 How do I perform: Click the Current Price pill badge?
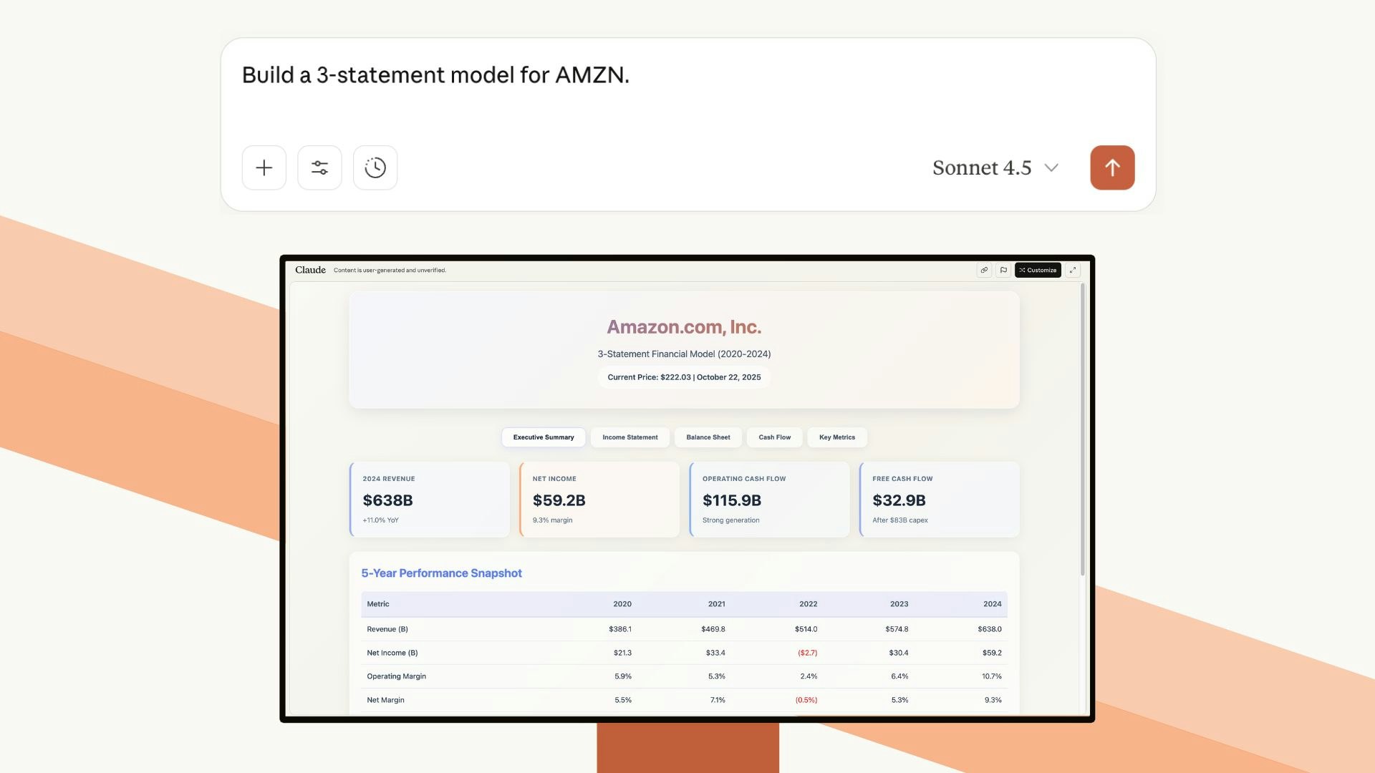coord(684,377)
